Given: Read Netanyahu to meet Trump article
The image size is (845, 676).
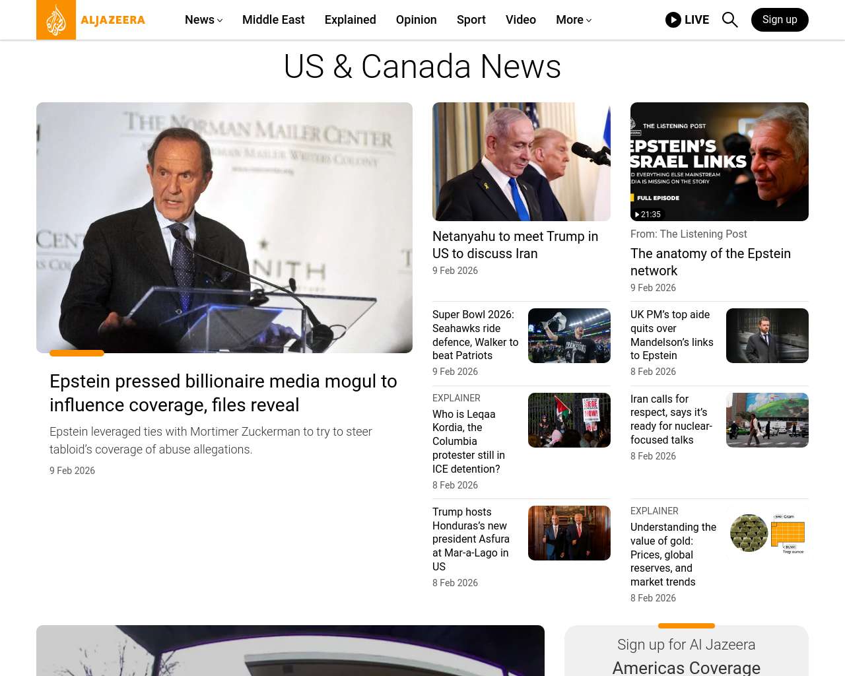Looking at the screenshot, I should pyautogui.click(x=516, y=245).
